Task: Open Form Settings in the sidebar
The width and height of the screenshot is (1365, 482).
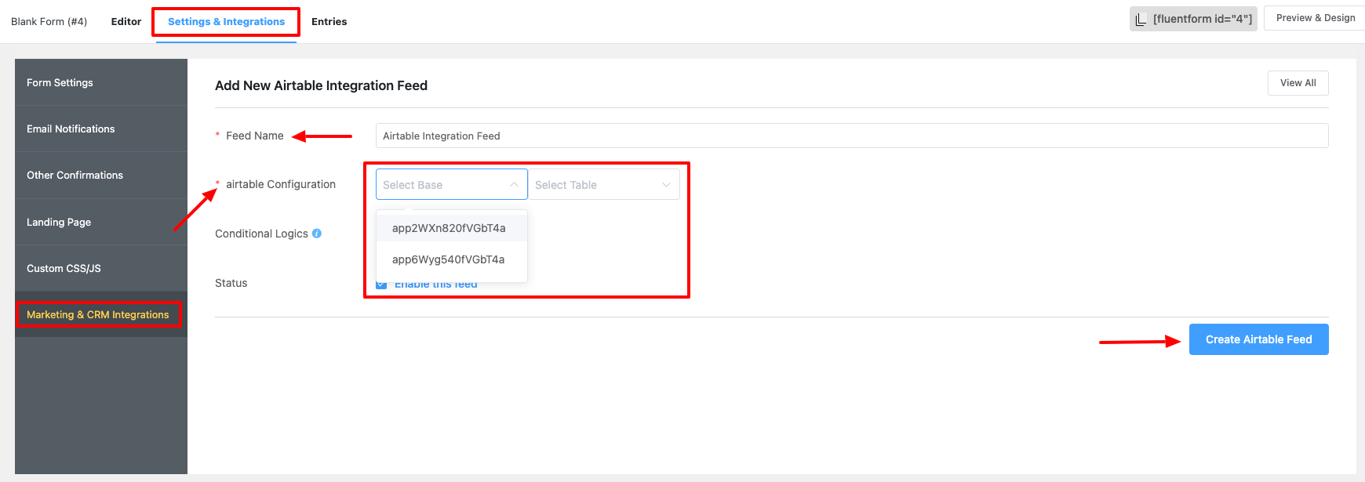Action: pos(60,82)
